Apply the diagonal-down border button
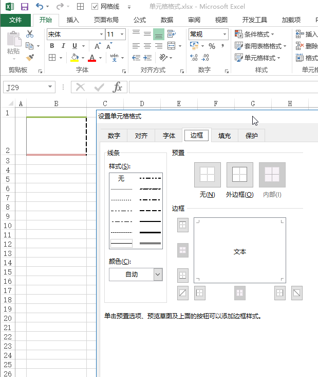 click(x=297, y=293)
